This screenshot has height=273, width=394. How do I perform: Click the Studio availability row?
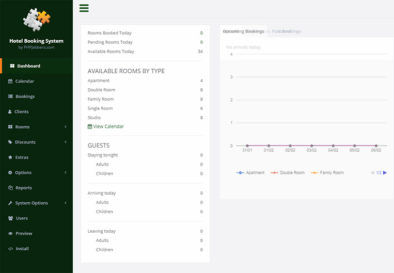(x=145, y=118)
